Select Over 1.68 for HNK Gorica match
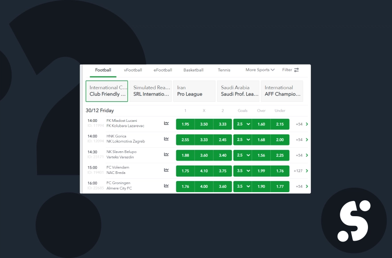The image size is (392, 258). (x=261, y=140)
